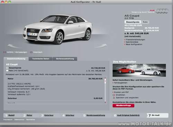Click the Empfehlen share icon

(x=114, y=95)
